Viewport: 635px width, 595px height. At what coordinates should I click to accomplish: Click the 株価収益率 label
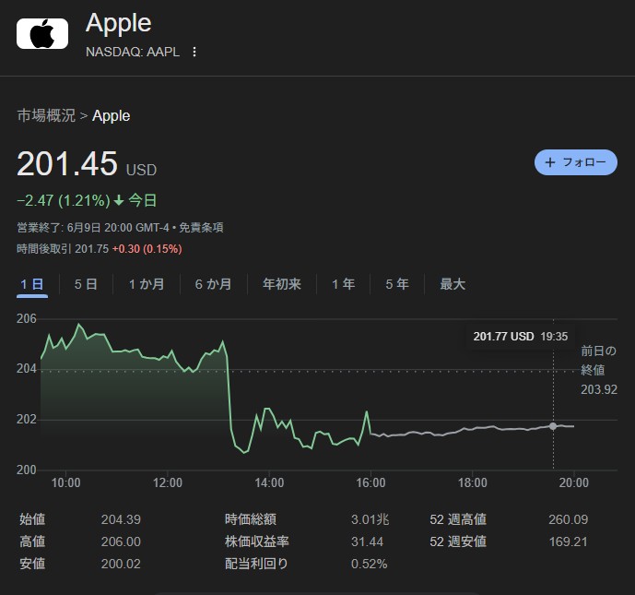pyautogui.click(x=257, y=541)
